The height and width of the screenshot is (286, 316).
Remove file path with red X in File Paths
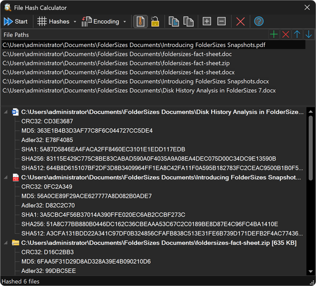[x=285, y=34]
